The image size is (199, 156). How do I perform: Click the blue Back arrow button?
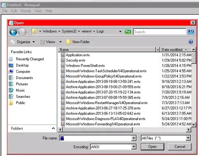tap(13, 32)
